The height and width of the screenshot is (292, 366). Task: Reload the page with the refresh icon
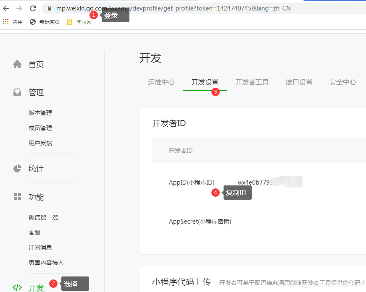coord(33,8)
